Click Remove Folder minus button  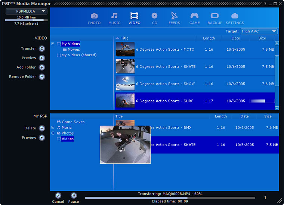point(42,77)
